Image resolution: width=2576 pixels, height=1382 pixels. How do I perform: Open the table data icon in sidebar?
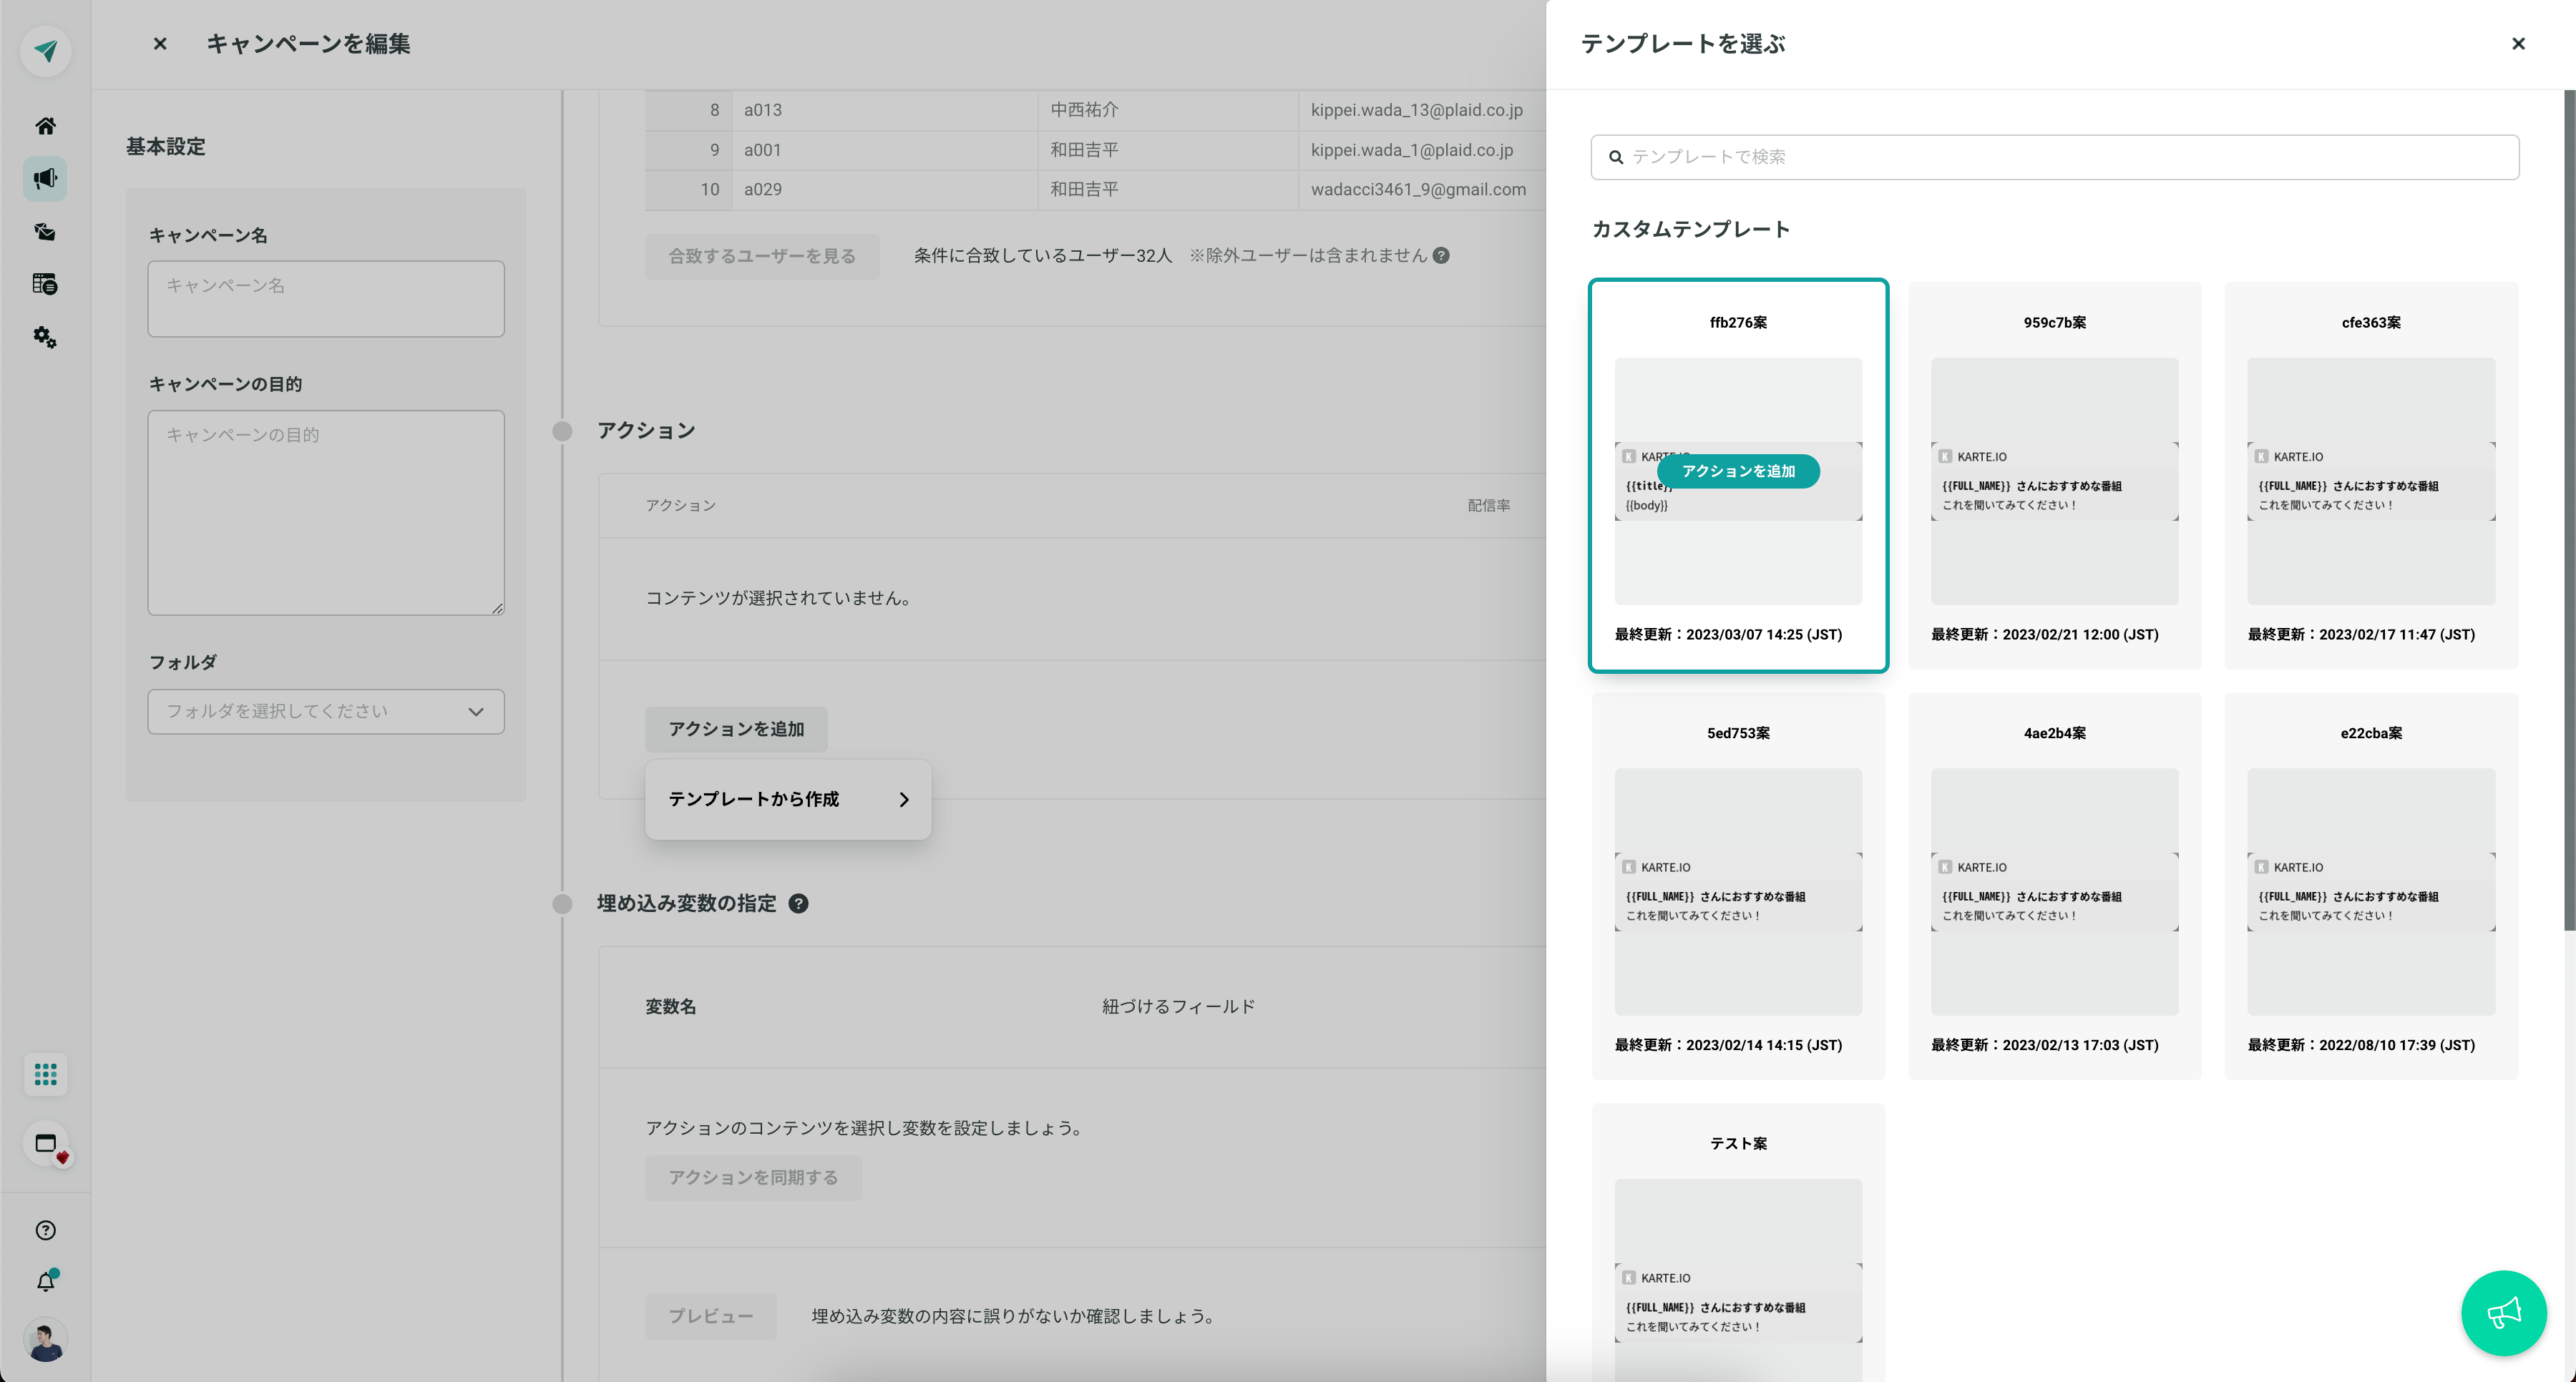tap(45, 284)
